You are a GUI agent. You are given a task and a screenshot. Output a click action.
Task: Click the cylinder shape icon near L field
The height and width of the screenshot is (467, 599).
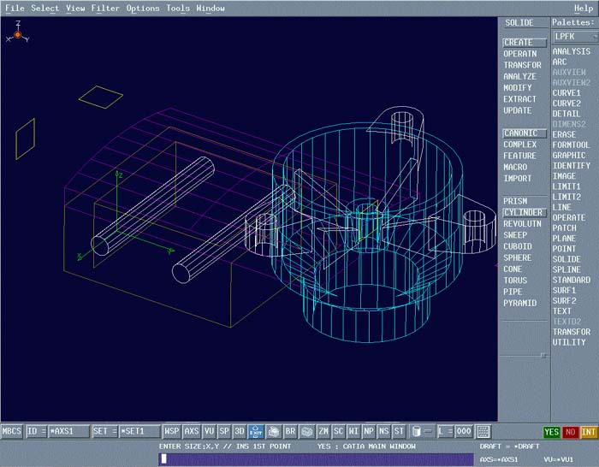(416, 432)
